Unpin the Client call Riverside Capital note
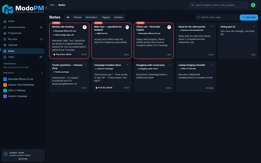 [169, 27]
